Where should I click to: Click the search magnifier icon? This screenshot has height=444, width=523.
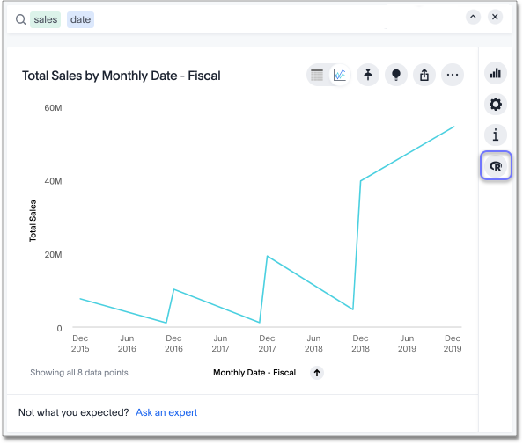click(20, 19)
